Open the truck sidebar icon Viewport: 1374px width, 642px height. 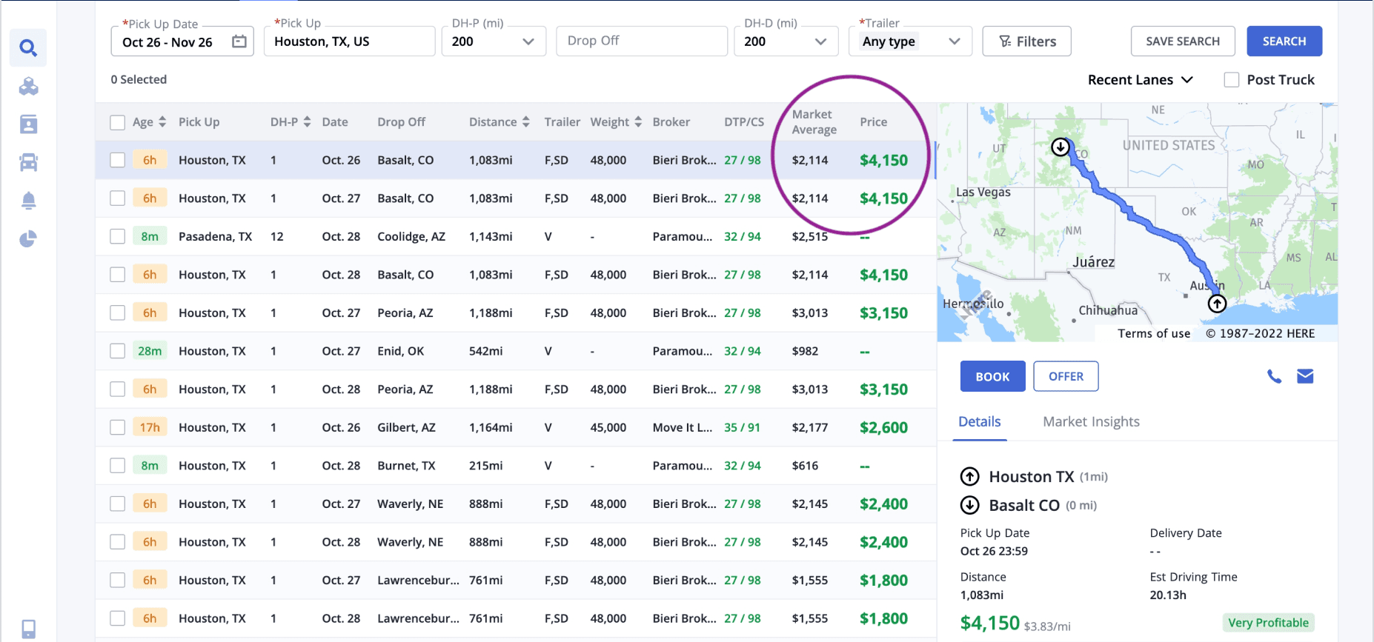click(28, 162)
